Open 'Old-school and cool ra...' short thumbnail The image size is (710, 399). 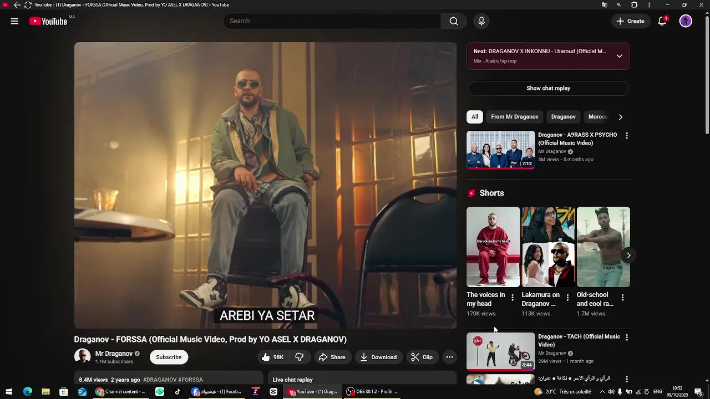tap(603, 247)
